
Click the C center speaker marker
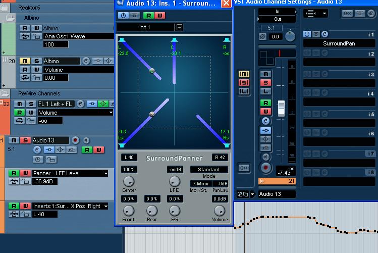point(174,40)
